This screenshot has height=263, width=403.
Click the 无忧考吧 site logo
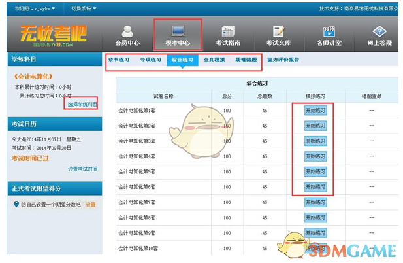click(53, 36)
